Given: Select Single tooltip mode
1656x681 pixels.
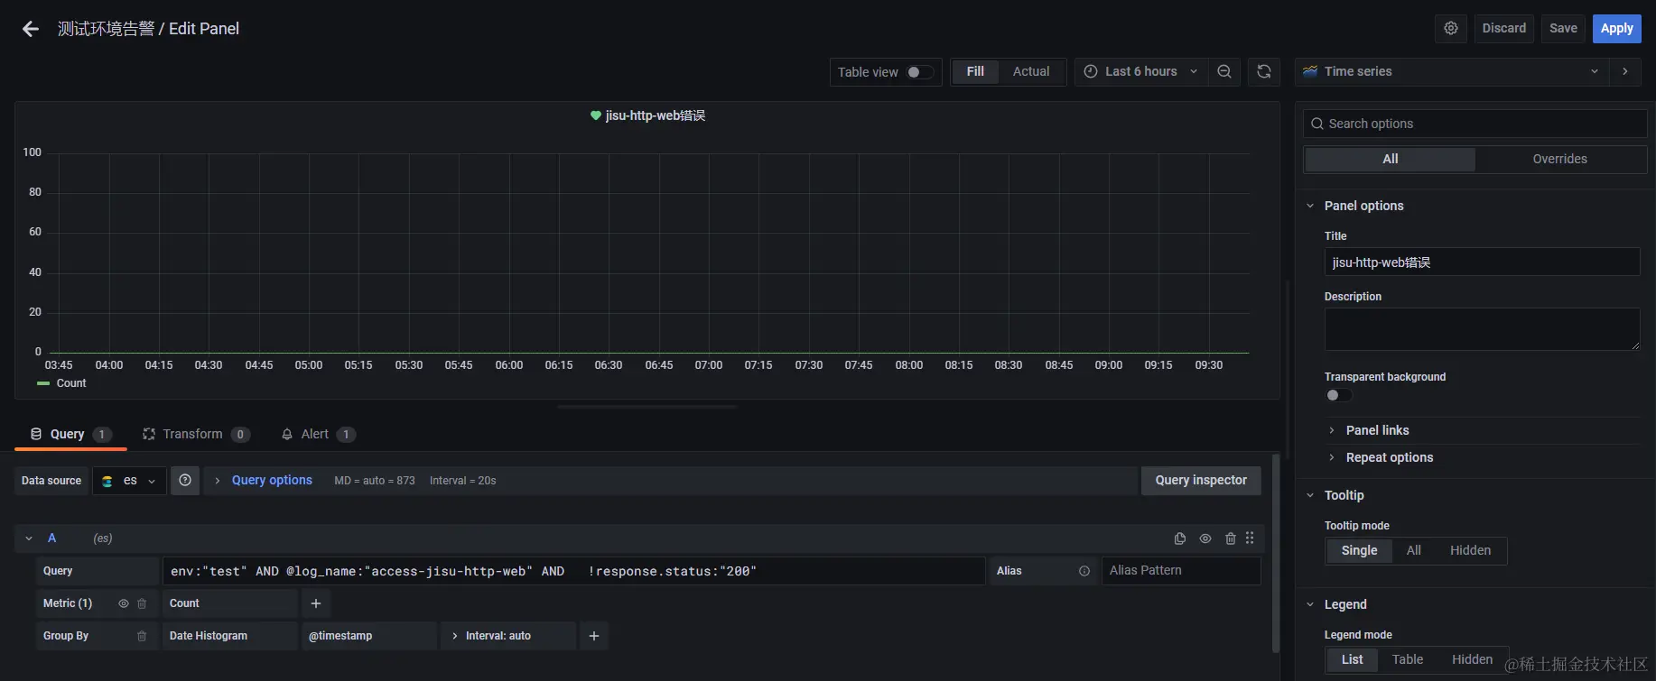Looking at the screenshot, I should click(x=1359, y=551).
